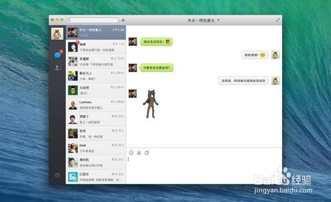Click the plus icon to start a new chat
This screenshot has height=202, width=331.
[x=123, y=20]
